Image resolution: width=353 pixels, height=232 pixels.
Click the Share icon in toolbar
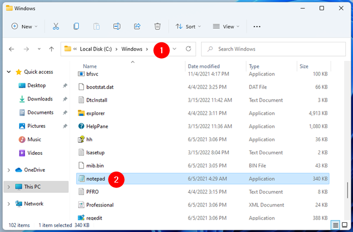coord(137,27)
